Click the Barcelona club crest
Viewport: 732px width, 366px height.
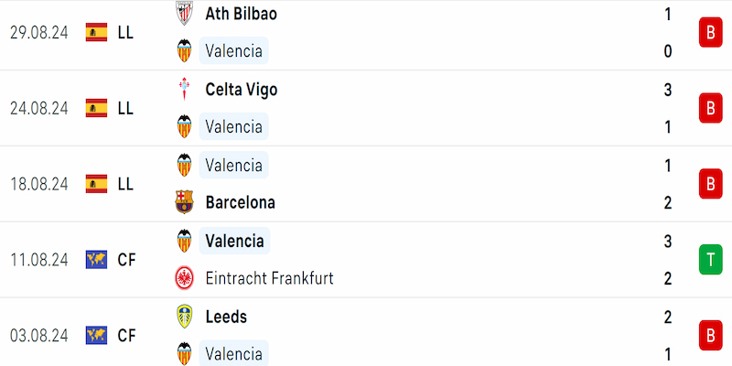[185, 202]
